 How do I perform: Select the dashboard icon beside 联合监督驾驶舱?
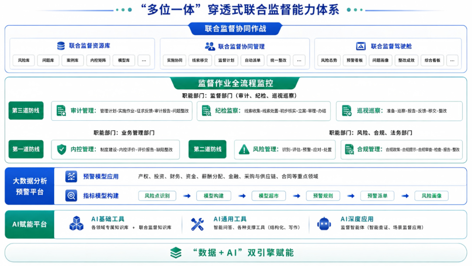pos(361,46)
